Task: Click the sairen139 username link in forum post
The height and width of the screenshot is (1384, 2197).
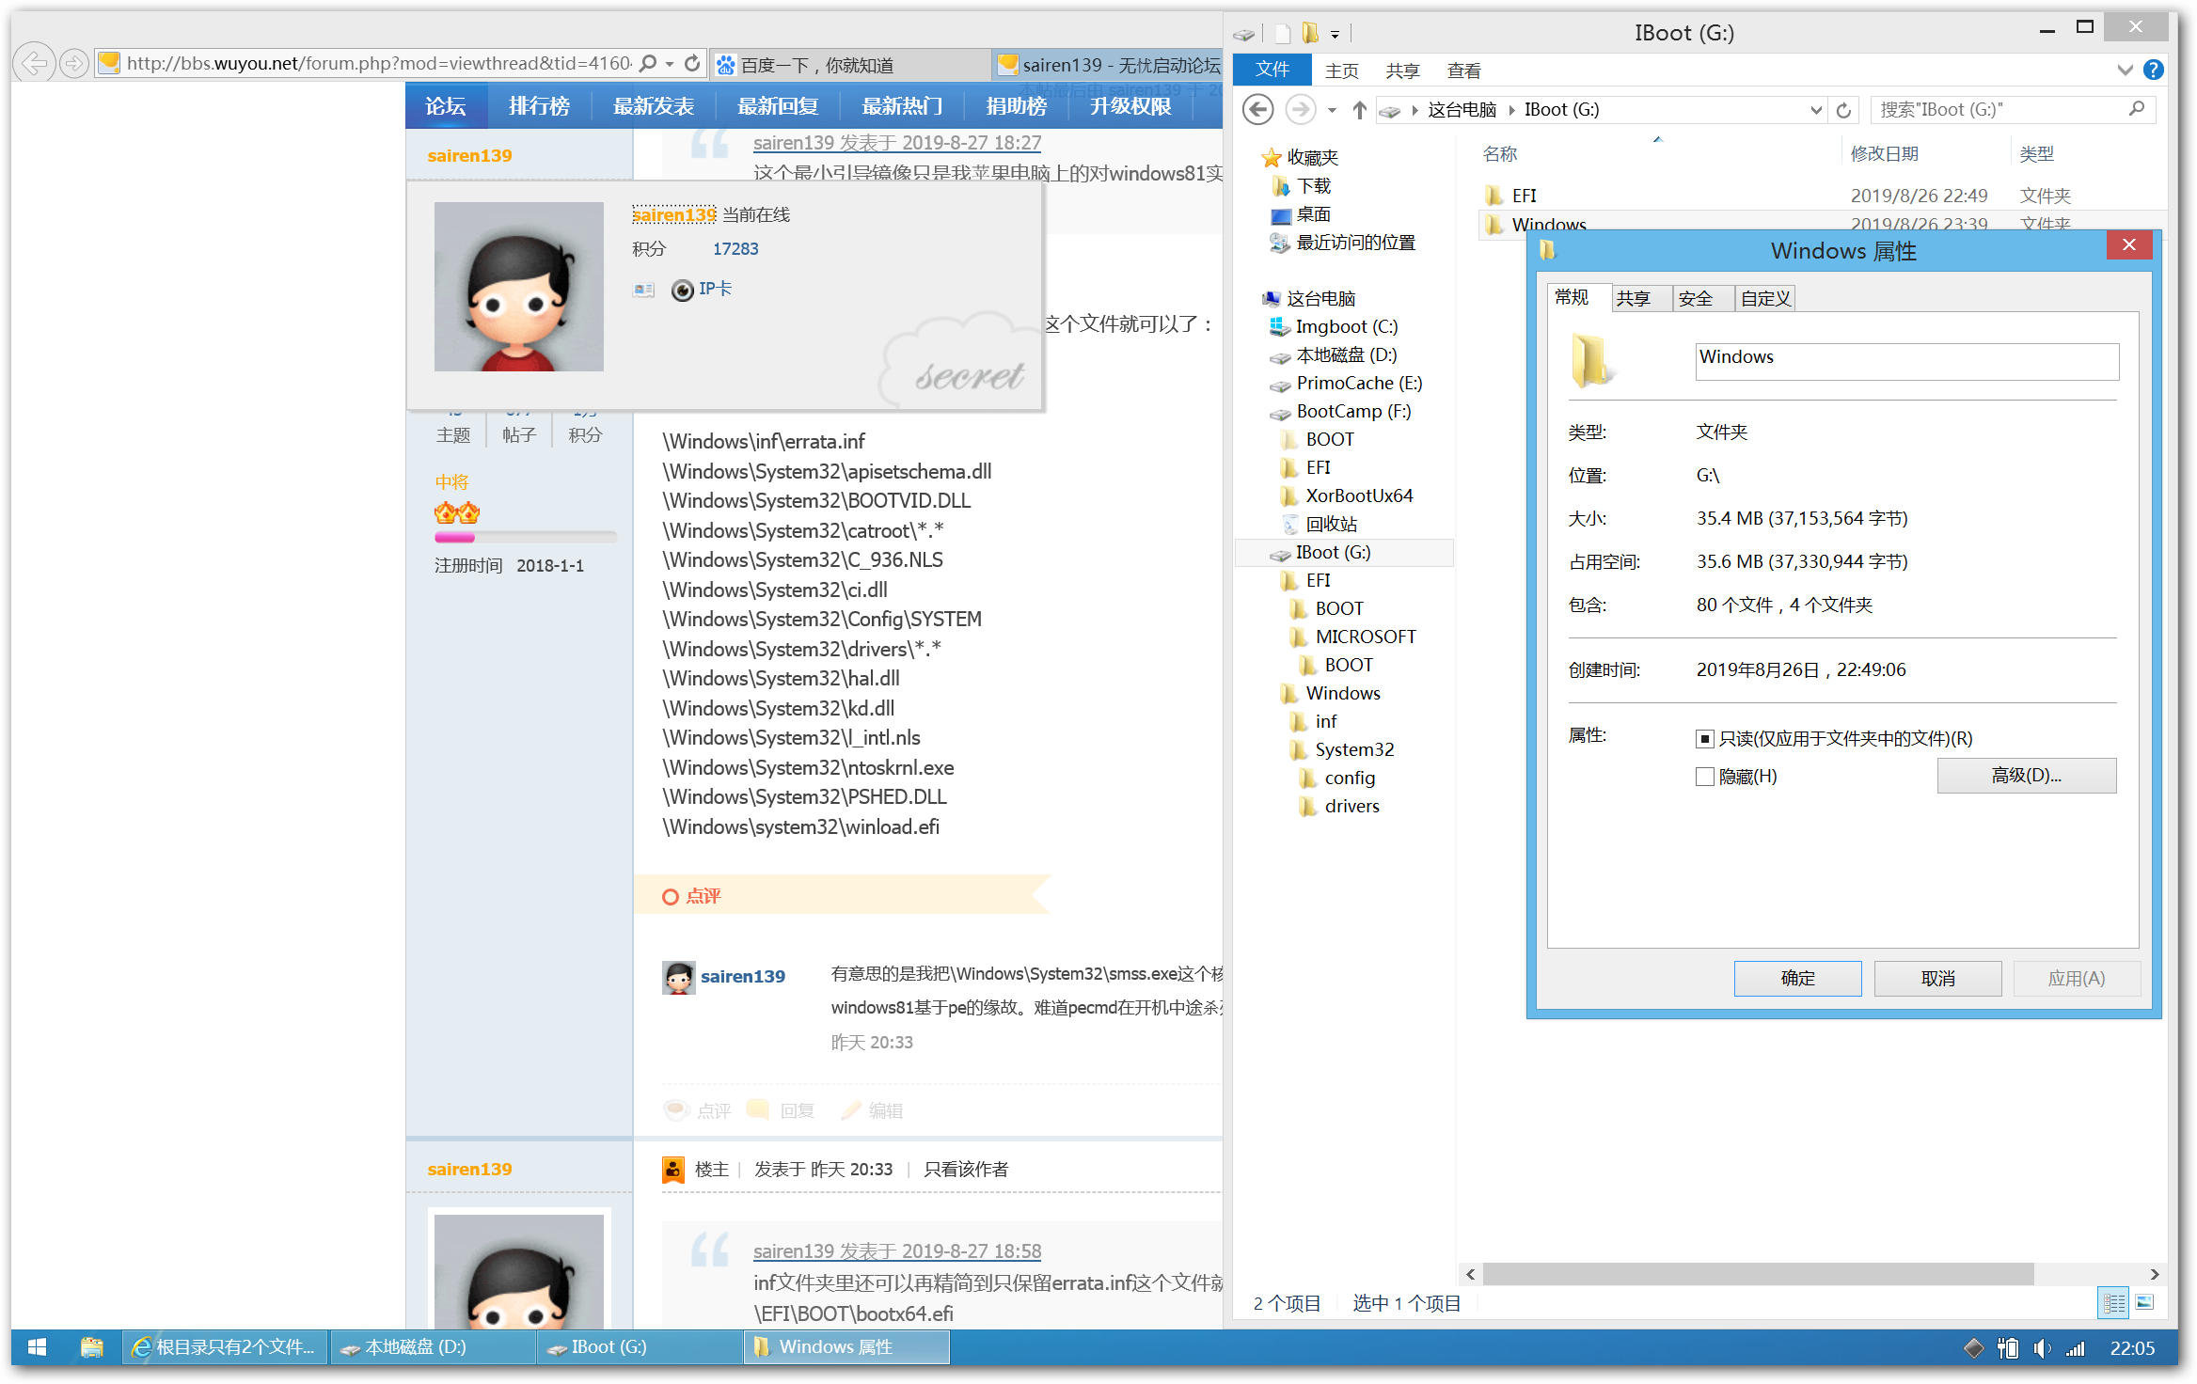Action: click(464, 154)
